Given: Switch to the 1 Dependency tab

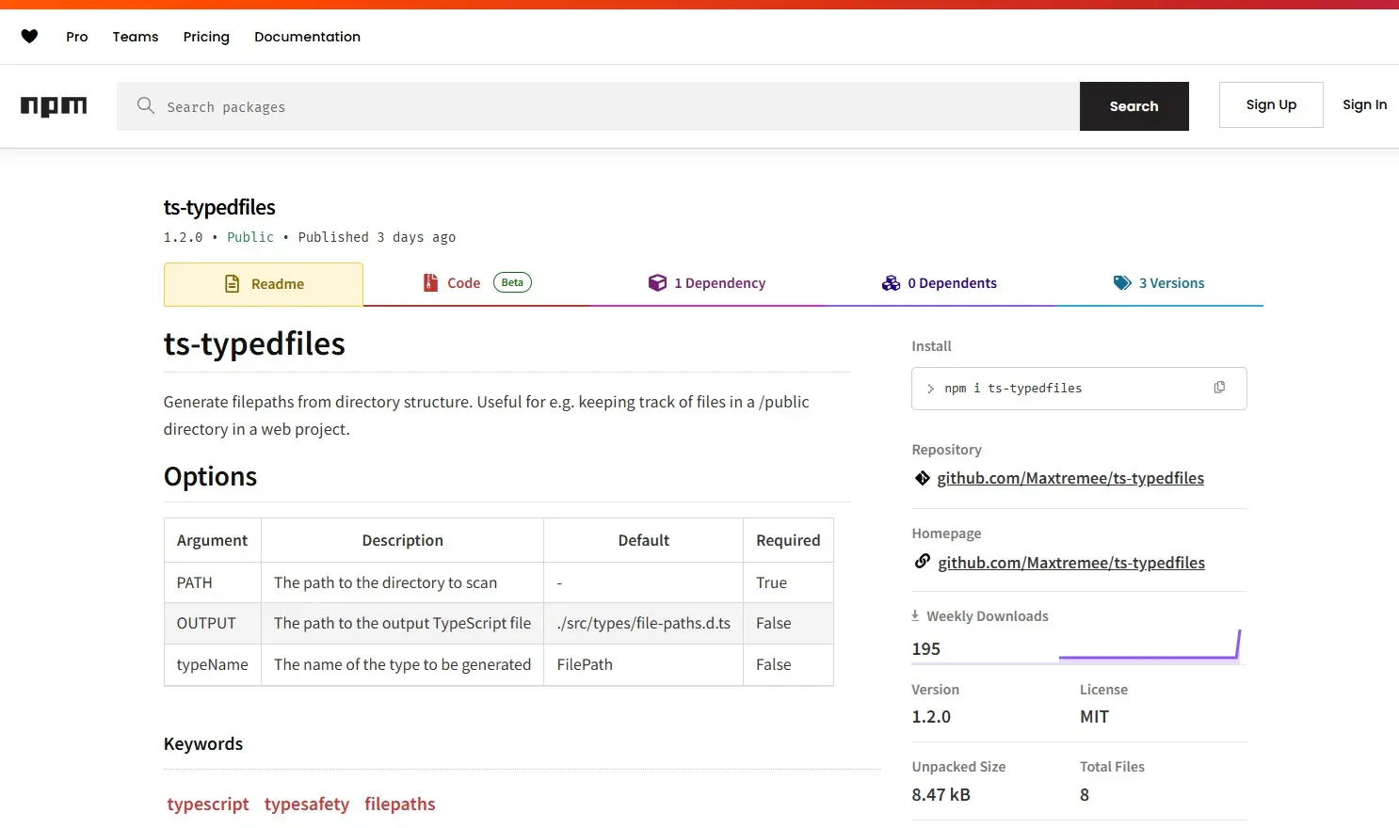Looking at the screenshot, I should coord(707,283).
